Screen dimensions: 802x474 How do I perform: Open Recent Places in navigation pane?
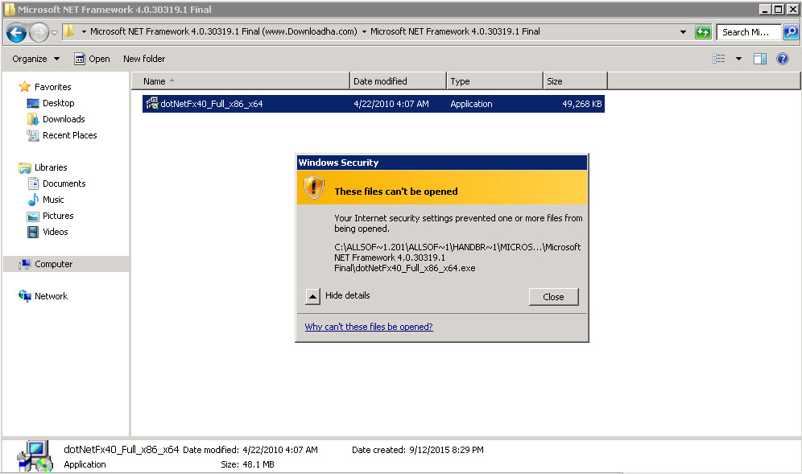62,135
